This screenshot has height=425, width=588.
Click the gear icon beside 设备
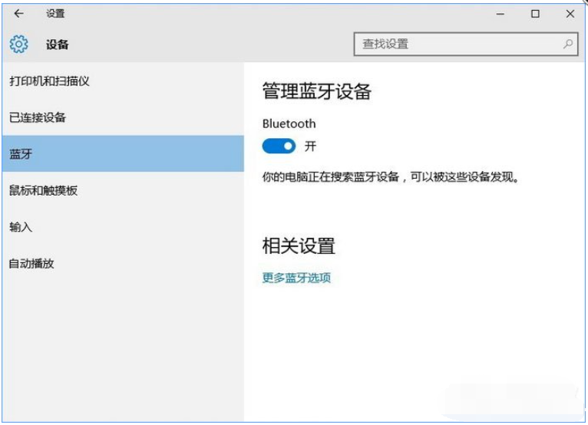click(x=18, y=44)
